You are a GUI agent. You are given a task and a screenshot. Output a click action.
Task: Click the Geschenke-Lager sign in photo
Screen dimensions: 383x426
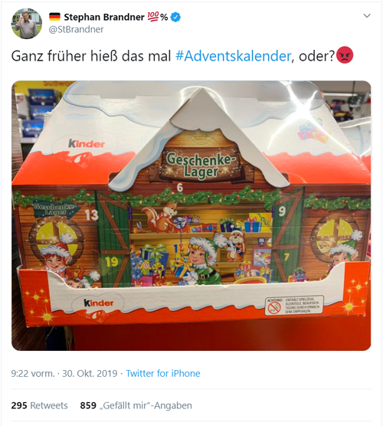click(x=200, y=165)
